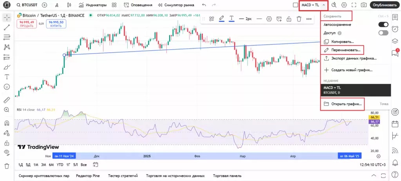Screen dimensions: 401x181
Task: Open go-to-date calendar icon near ranges
Action: 96,165
